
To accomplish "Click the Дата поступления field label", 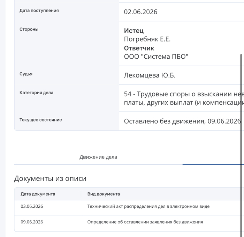I will 39,10.
